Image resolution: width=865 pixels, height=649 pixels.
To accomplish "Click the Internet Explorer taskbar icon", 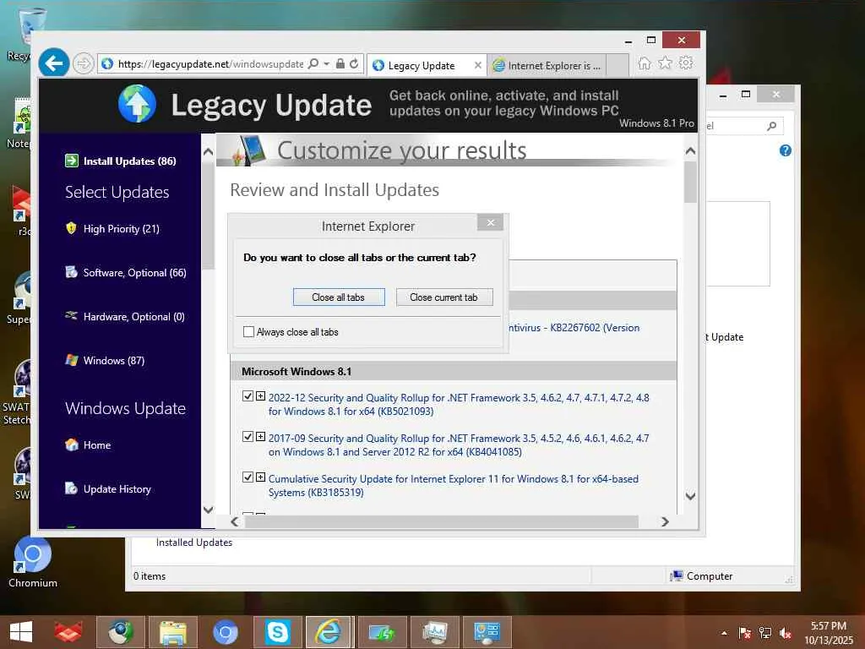I will [x=329, y=632].
